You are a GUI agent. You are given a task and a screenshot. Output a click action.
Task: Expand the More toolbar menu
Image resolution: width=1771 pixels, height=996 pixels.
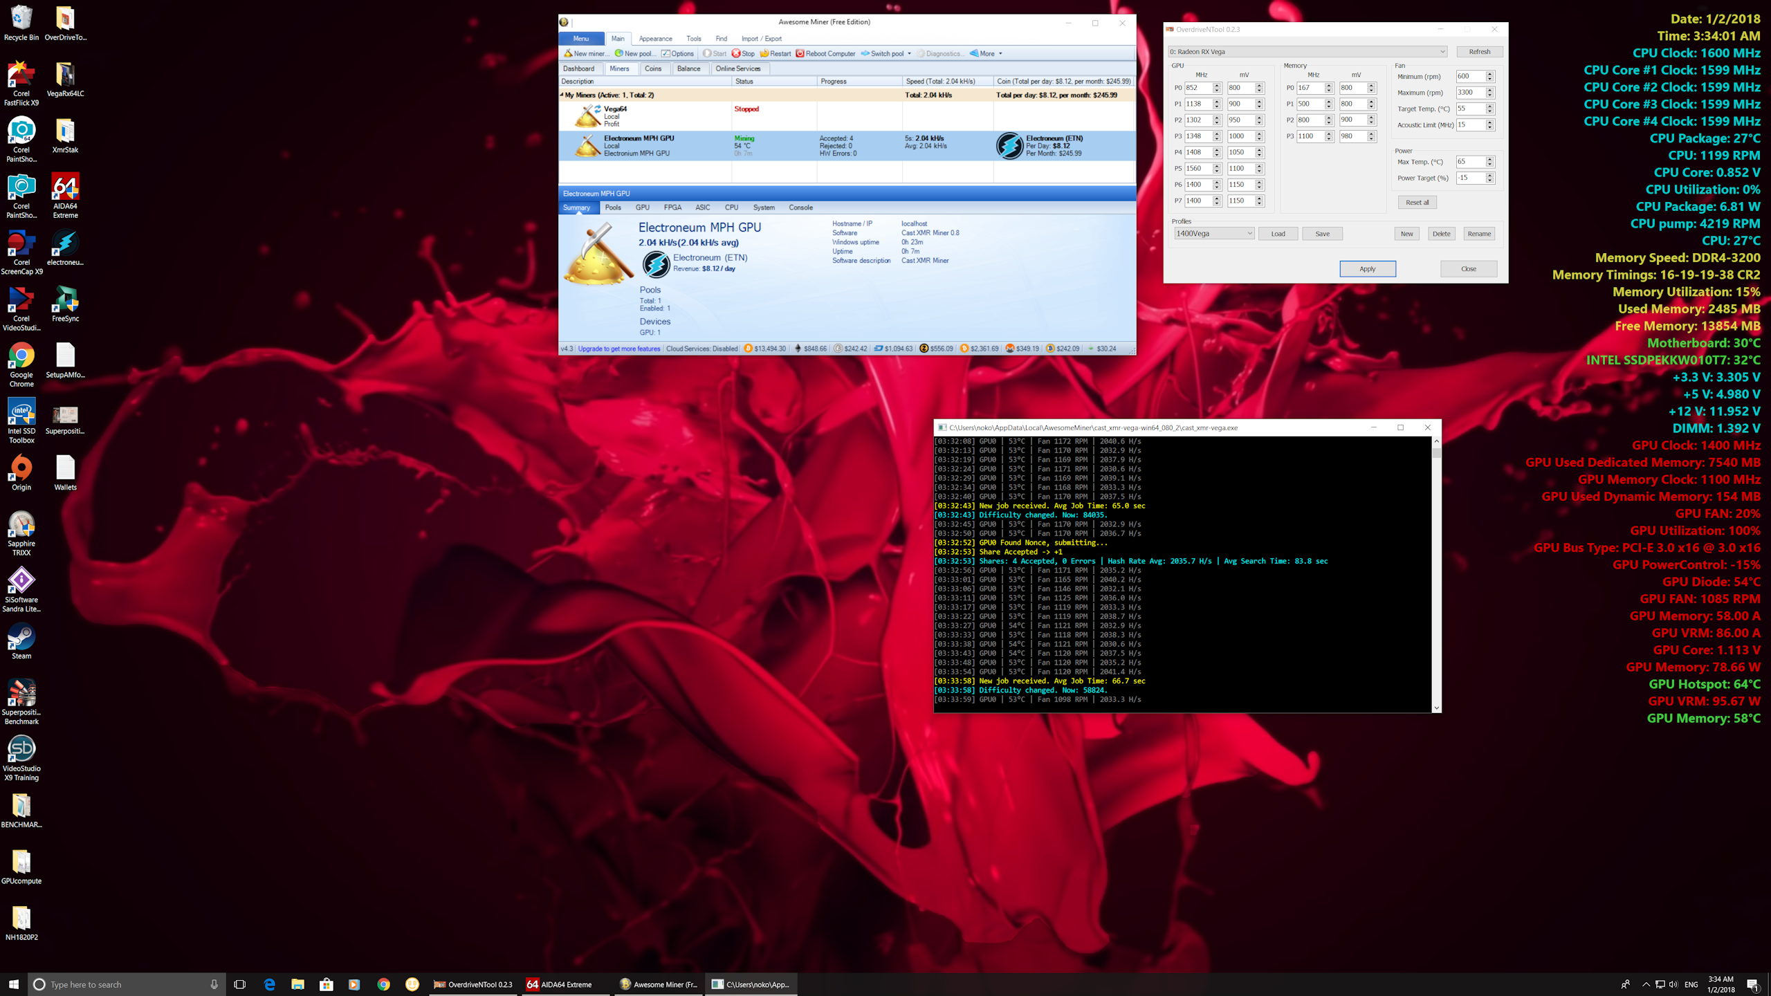click(986, 53)
